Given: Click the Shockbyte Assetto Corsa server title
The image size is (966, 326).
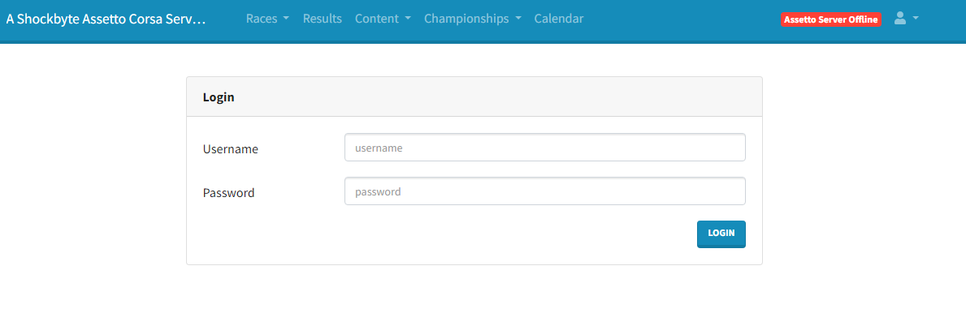Looking at the screenshot, I should [x=106, y=19].
